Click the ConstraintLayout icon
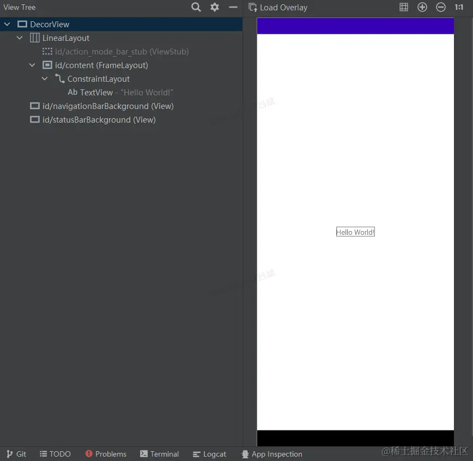The height and width of the screenshot is (461, 473). click(60, 79)
